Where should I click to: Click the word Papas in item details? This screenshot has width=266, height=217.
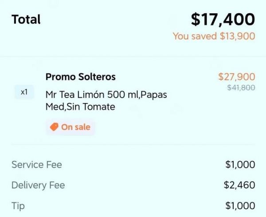(156, 95)
